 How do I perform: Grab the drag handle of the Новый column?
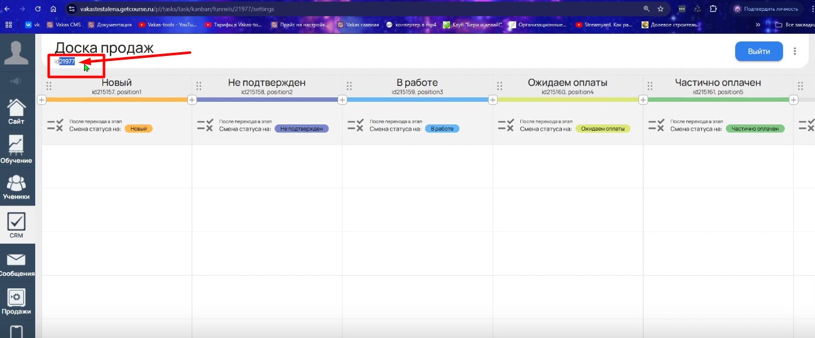[x=48, y=86]
